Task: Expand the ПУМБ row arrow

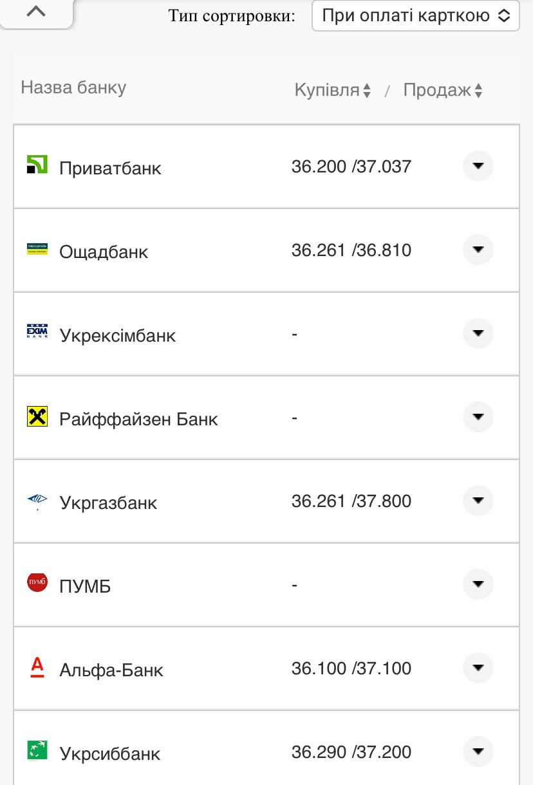Action: point(478,584)
